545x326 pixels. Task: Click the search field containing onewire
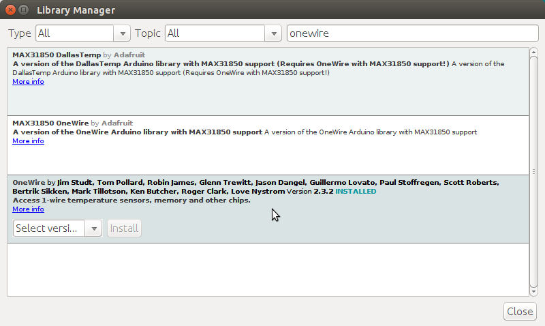(x=413, y=33)
